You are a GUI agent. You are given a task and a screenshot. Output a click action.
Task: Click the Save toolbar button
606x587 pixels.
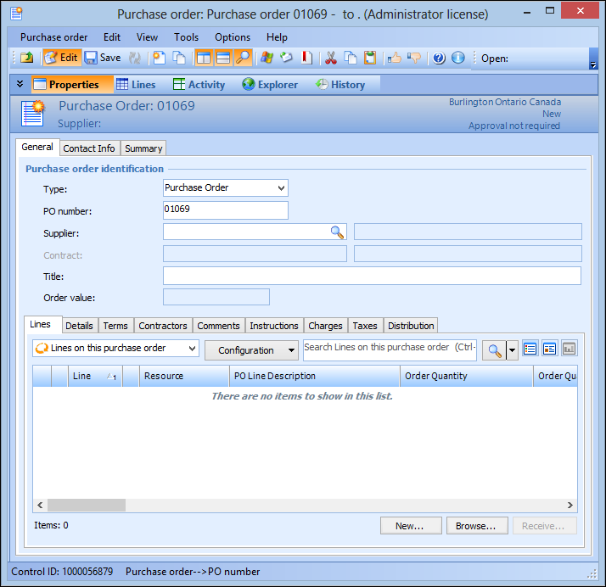[103, 58]
